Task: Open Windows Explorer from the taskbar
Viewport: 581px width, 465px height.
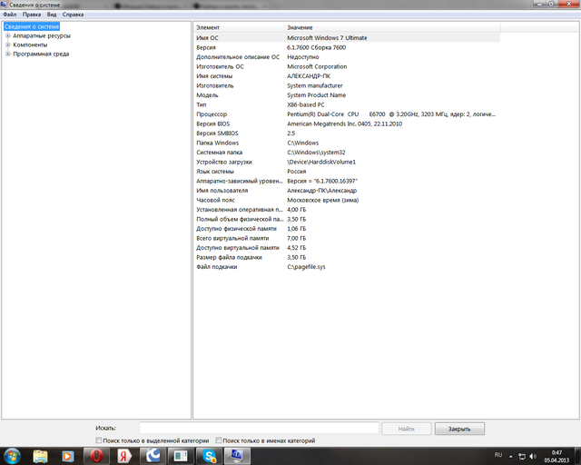Action: coord(42,455)
